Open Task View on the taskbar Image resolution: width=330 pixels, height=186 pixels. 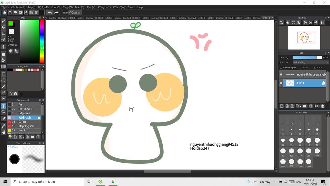pos(89,181)
